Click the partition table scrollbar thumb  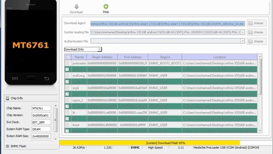tap(260, 77)
